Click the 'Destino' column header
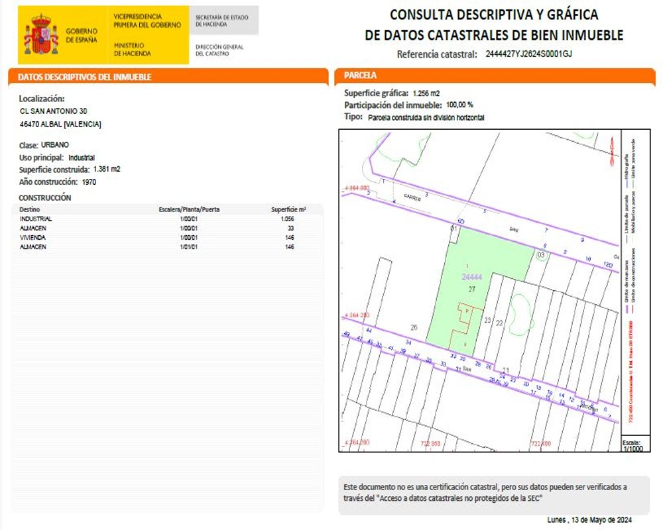Screen dimensions: 663x530 point(30,209)
